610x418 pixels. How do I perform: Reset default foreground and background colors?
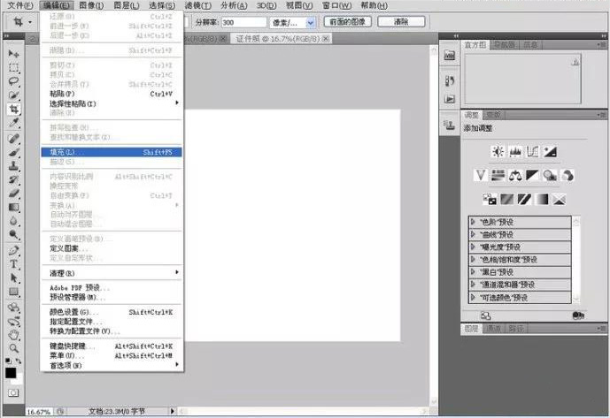click(8, 361)
